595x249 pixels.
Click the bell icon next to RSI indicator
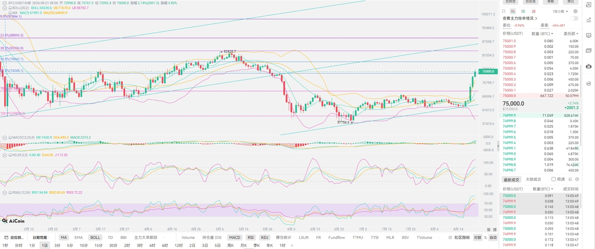10,192
